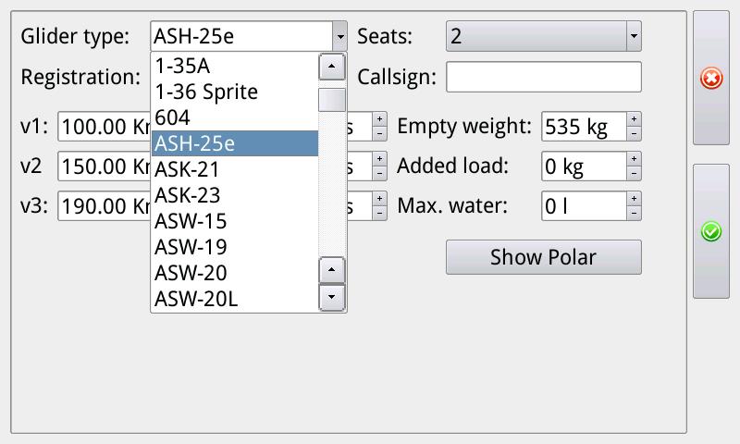Increase Max. water with plus stepper

(x=634, y=199)
